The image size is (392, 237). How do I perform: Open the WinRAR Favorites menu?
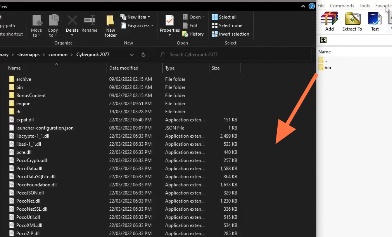(x=383, y=6)
